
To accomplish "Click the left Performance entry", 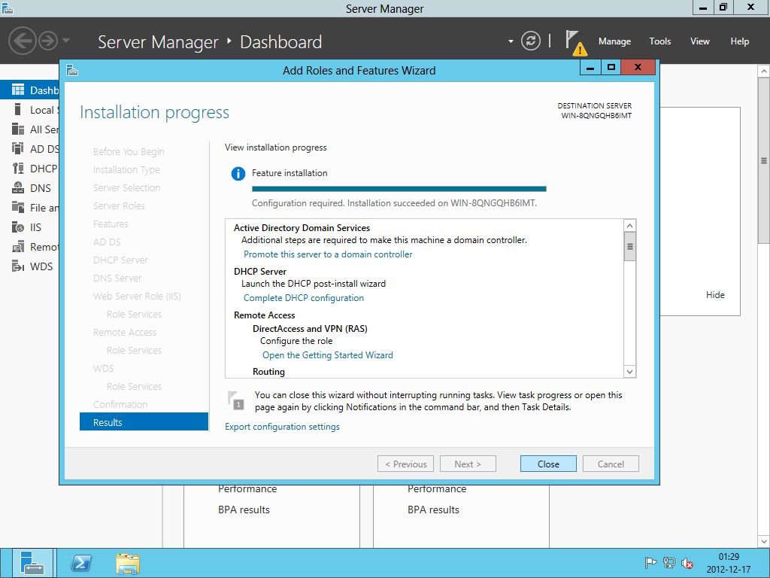I will (247, 489).
